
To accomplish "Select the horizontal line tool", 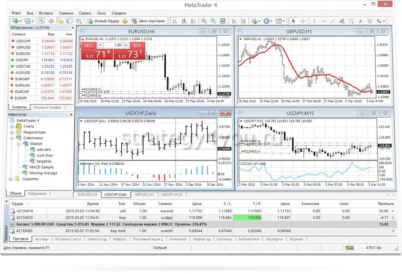I will tap(324, 21).
